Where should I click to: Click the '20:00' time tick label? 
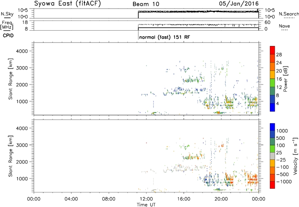221,199
